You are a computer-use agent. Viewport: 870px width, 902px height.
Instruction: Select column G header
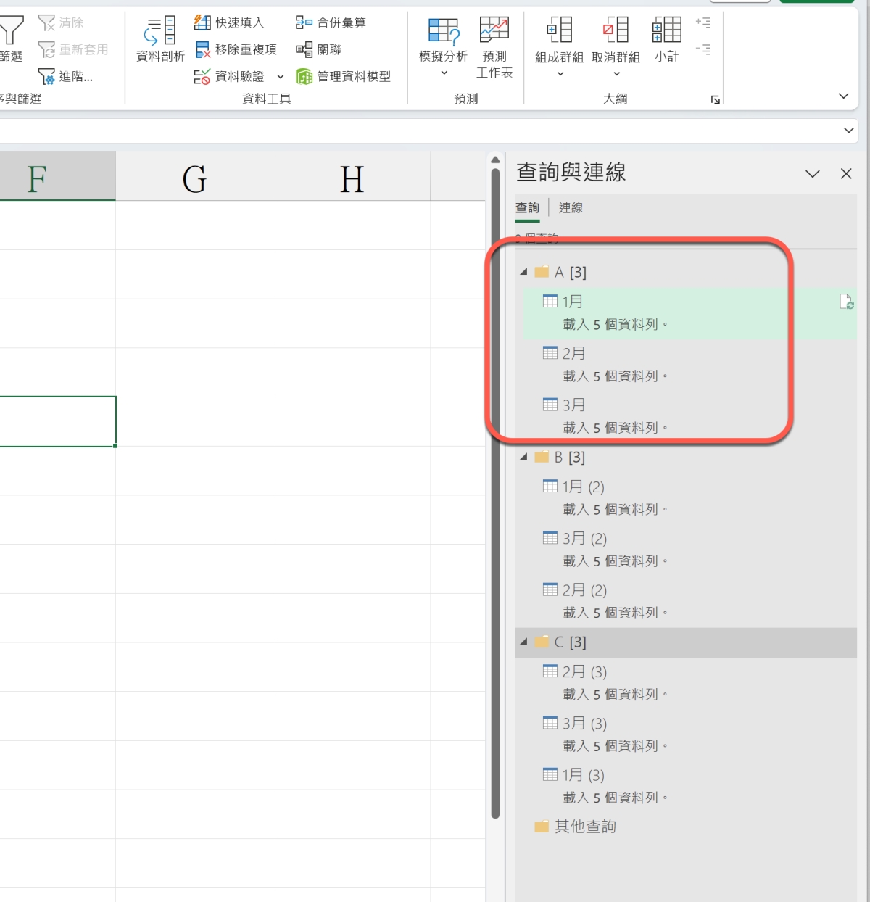pyautogui.click(x=194, y=176)
